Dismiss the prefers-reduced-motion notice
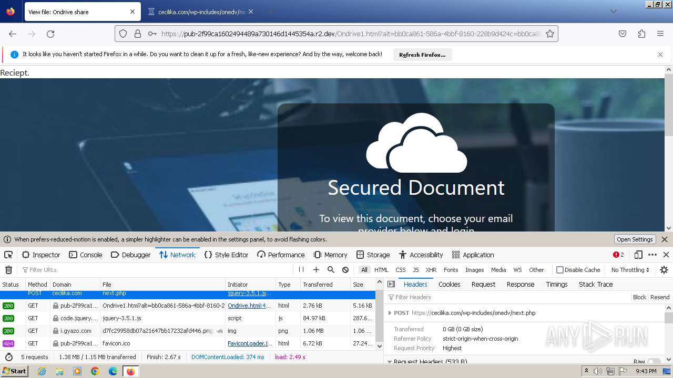This screenshot has width=673, height=378. click(x=665, y=239)
